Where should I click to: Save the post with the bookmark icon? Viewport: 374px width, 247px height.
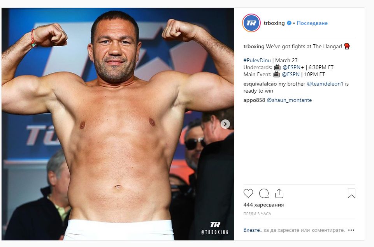click(x=351, y=193)
